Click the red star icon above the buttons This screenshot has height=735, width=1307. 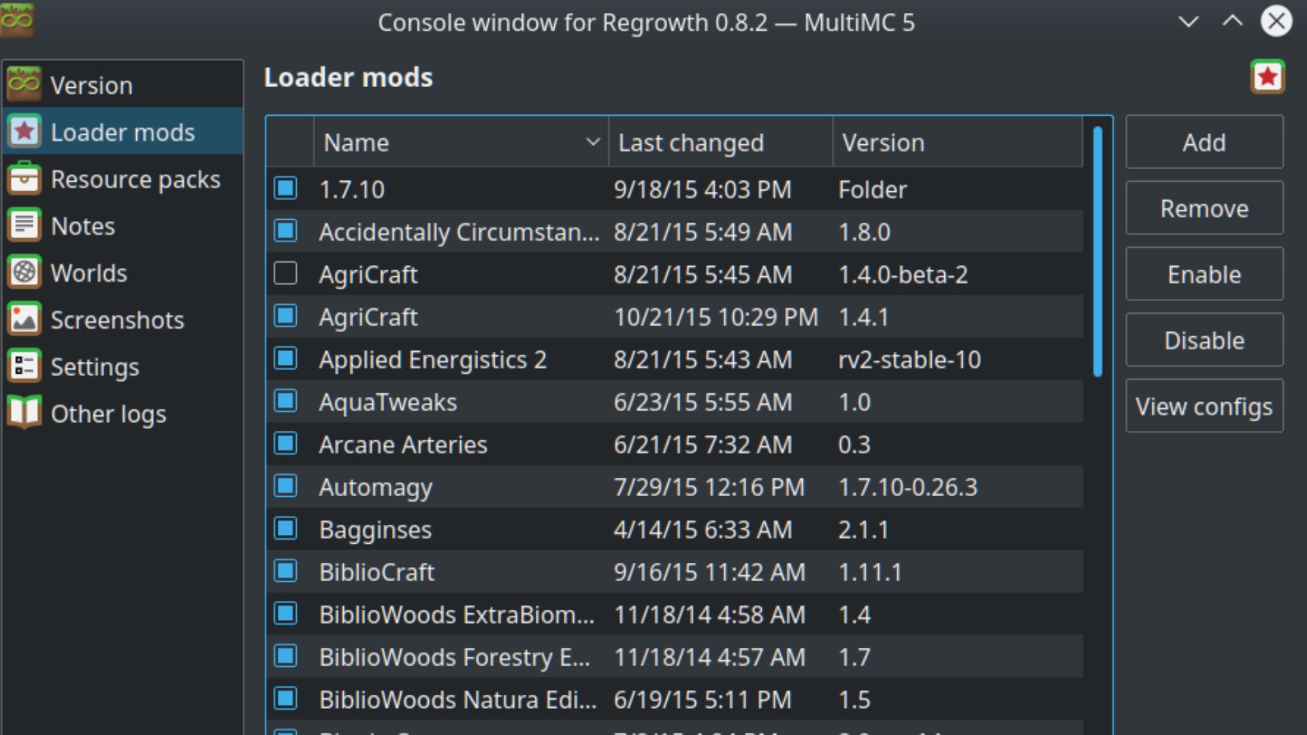1268,77
